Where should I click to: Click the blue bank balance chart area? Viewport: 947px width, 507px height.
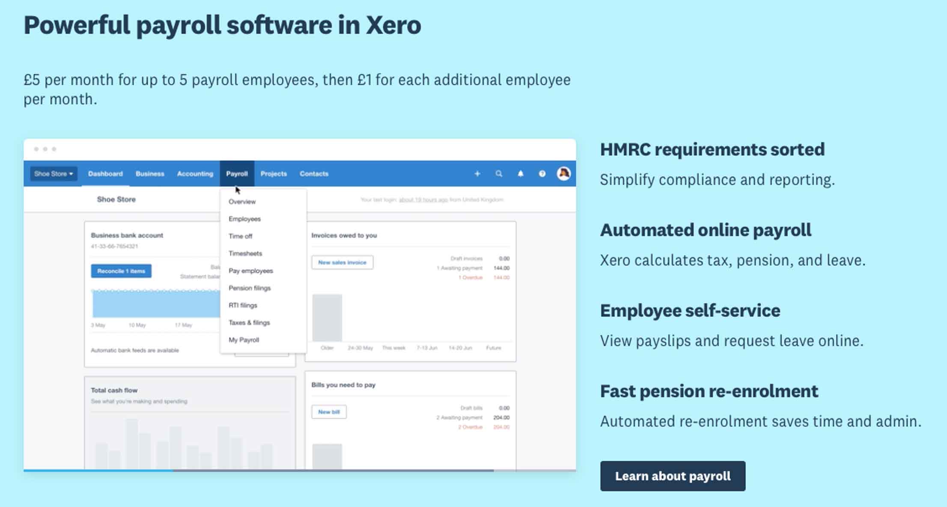pos(156,304)
